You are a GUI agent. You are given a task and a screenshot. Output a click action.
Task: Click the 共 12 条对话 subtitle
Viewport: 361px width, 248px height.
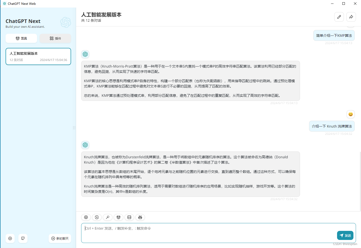click(x=91, y=20)
